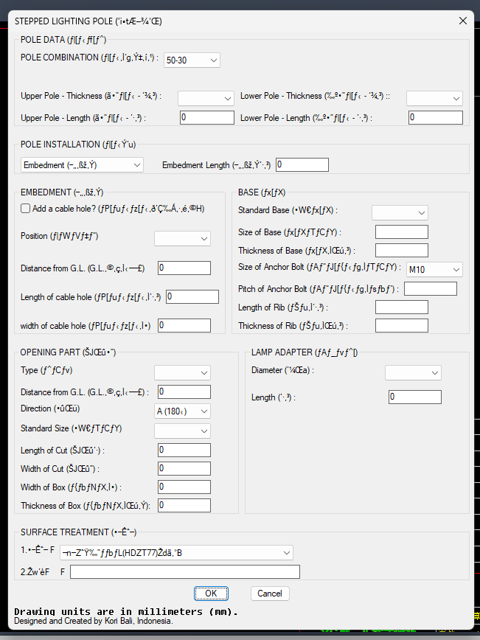Click the second Surface Treatment text field

(185, 572)
